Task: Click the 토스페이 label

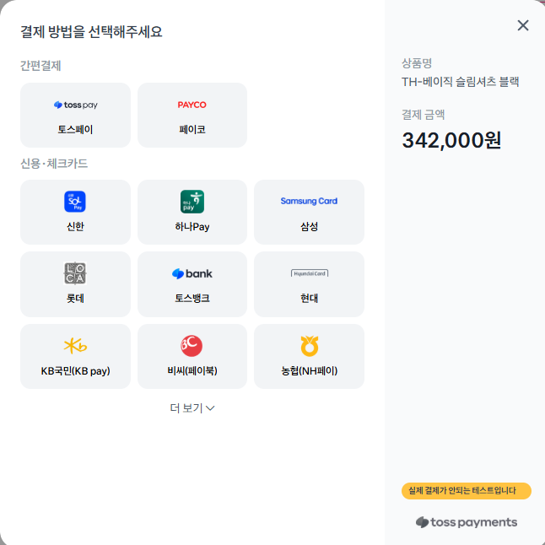Action: tap(75, 129)
